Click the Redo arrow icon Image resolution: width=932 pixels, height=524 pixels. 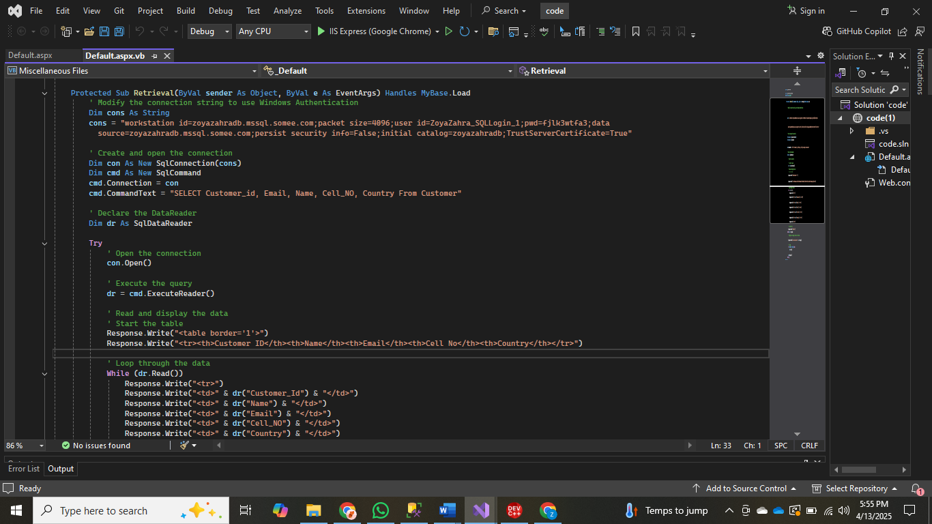tap(164, 31)
